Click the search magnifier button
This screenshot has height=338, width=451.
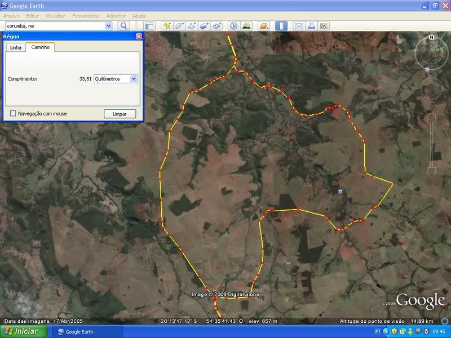(x=123, y=26)
